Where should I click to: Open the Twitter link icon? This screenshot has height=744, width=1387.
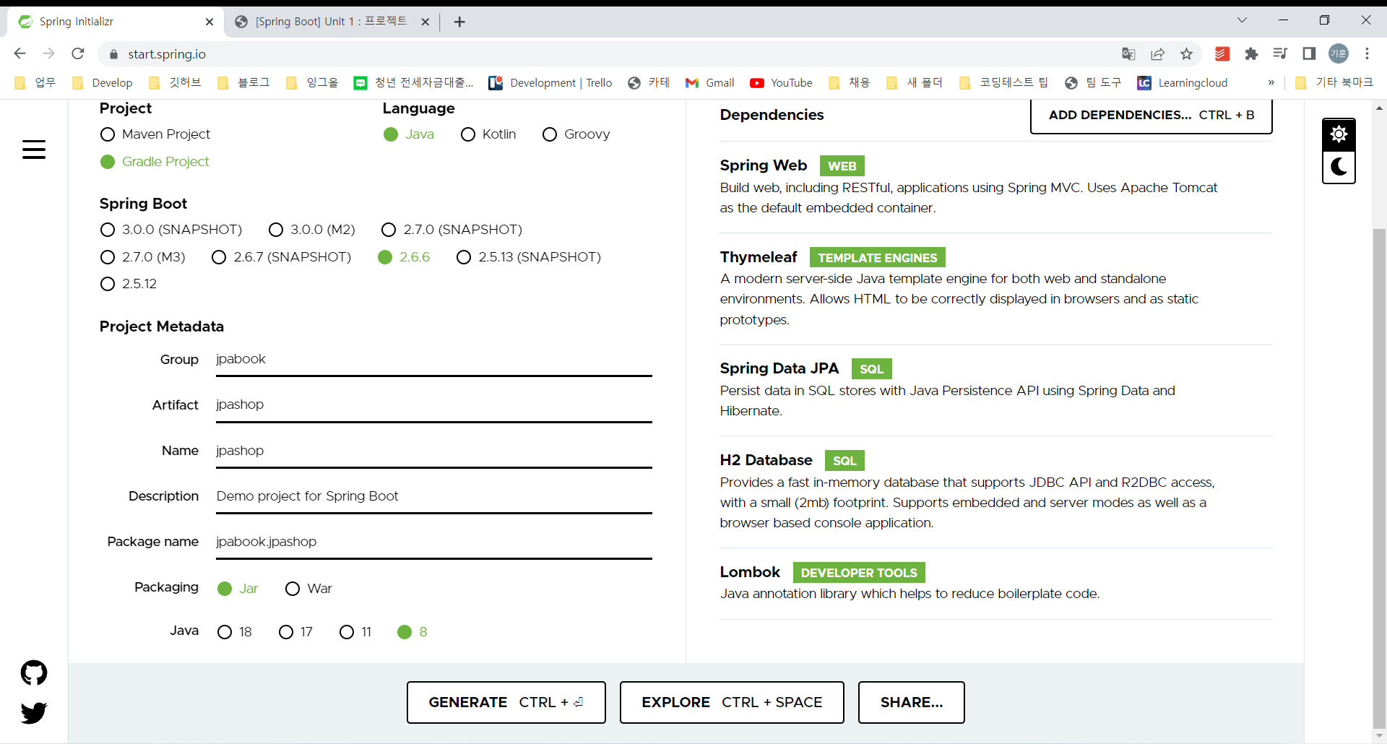click(x=34, y=713)
